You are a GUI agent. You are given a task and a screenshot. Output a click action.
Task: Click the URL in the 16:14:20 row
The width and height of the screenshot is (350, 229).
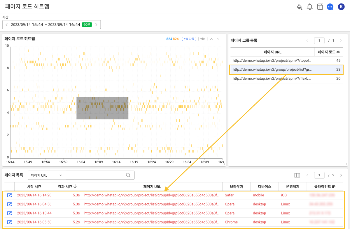tap(152, 195)
